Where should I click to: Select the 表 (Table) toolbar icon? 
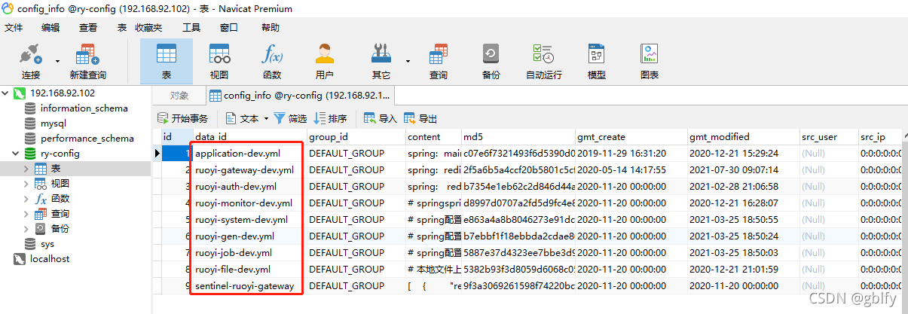(x=167, y=61)
